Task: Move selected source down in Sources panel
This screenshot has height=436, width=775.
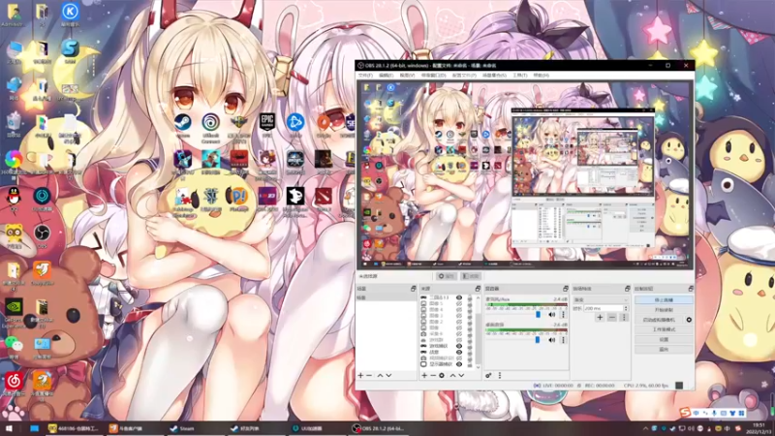Action: click(x=462, y=376)
